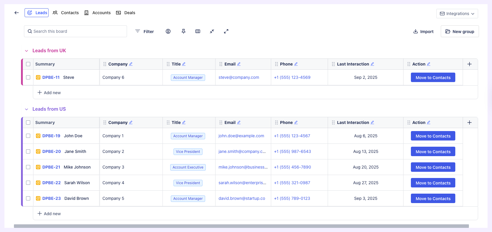Collapse the Leads from UK group
Screen dimensions: 492x232
(27, 51)
